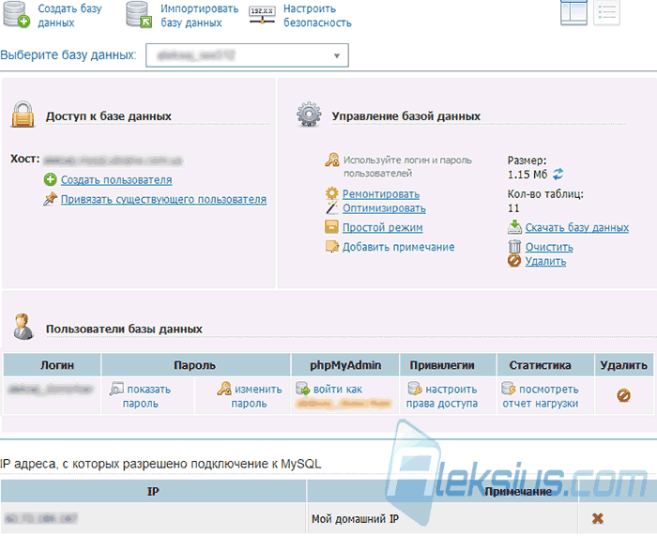Screen dimensions: 657x536
Task: Click the create database icon with green plus
Action: click(17, 15)
